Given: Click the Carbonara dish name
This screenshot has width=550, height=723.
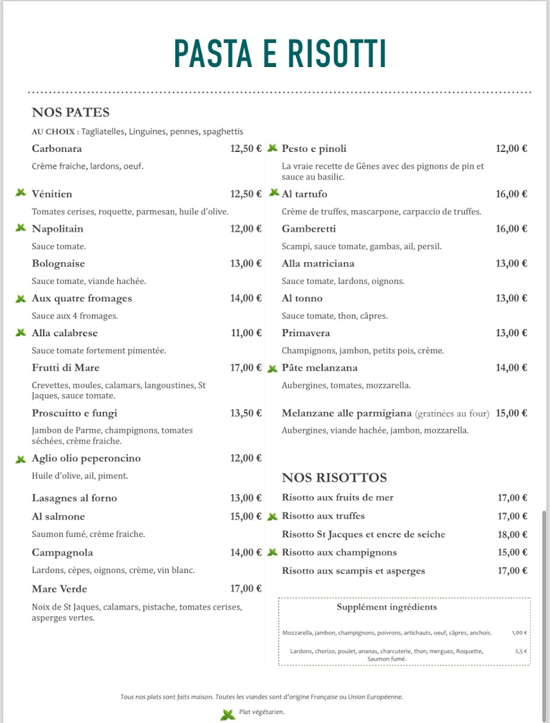Looking at the screenshot, I should [x=57, y=149].
